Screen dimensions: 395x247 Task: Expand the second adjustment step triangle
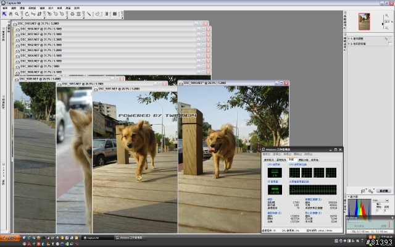tap(349, 44)
